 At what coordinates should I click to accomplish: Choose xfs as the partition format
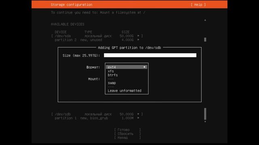click(x=110, y=71)
